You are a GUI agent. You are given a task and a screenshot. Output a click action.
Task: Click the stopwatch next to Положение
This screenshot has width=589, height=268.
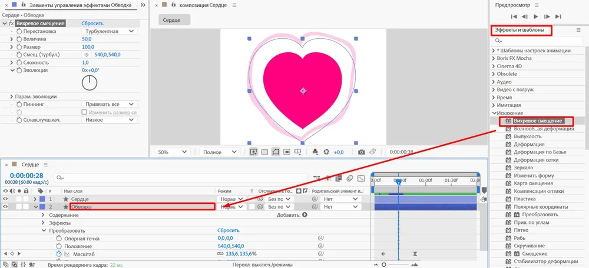pyautogui.click(x=58, y=246)
